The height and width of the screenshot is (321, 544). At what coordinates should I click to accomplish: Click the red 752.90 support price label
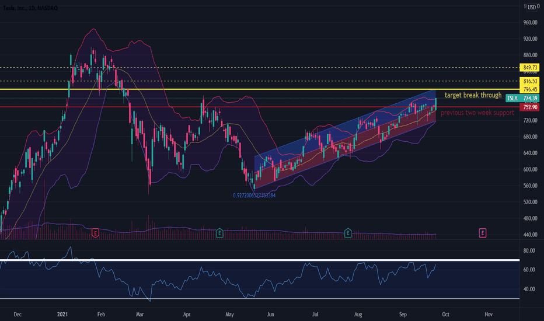pos(529,107)
